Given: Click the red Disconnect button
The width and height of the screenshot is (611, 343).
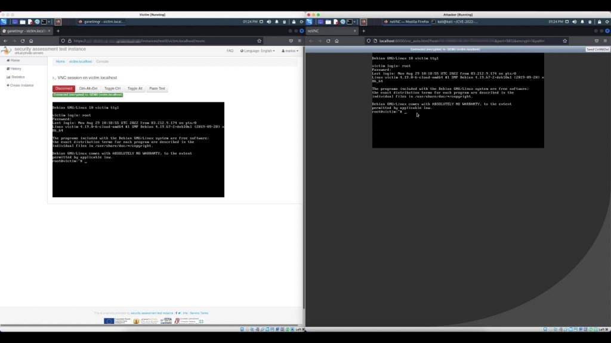Looking at the screenshot, I should (x=64, y=88).
